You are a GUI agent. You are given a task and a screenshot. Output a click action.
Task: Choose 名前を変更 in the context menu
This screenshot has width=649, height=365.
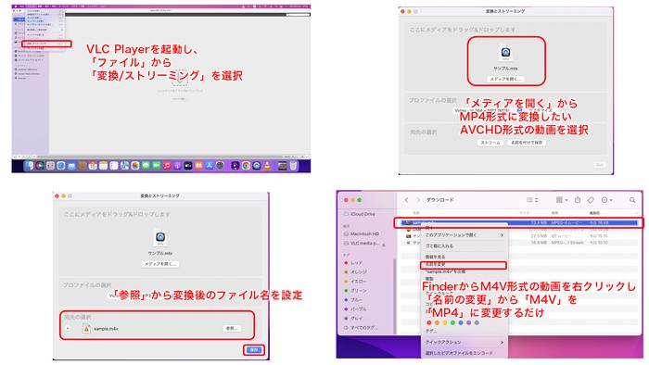pyautogui.click(x=464, y=264)
